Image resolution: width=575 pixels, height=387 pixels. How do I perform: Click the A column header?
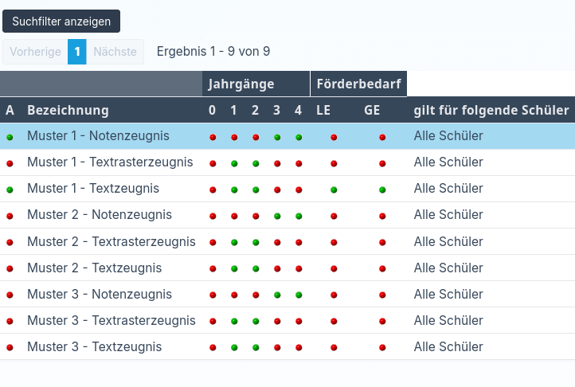click(10, 110)
